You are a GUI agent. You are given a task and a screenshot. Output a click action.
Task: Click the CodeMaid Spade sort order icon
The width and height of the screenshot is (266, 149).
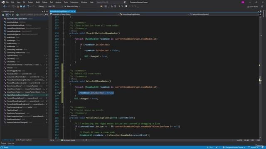click(7, 15)
